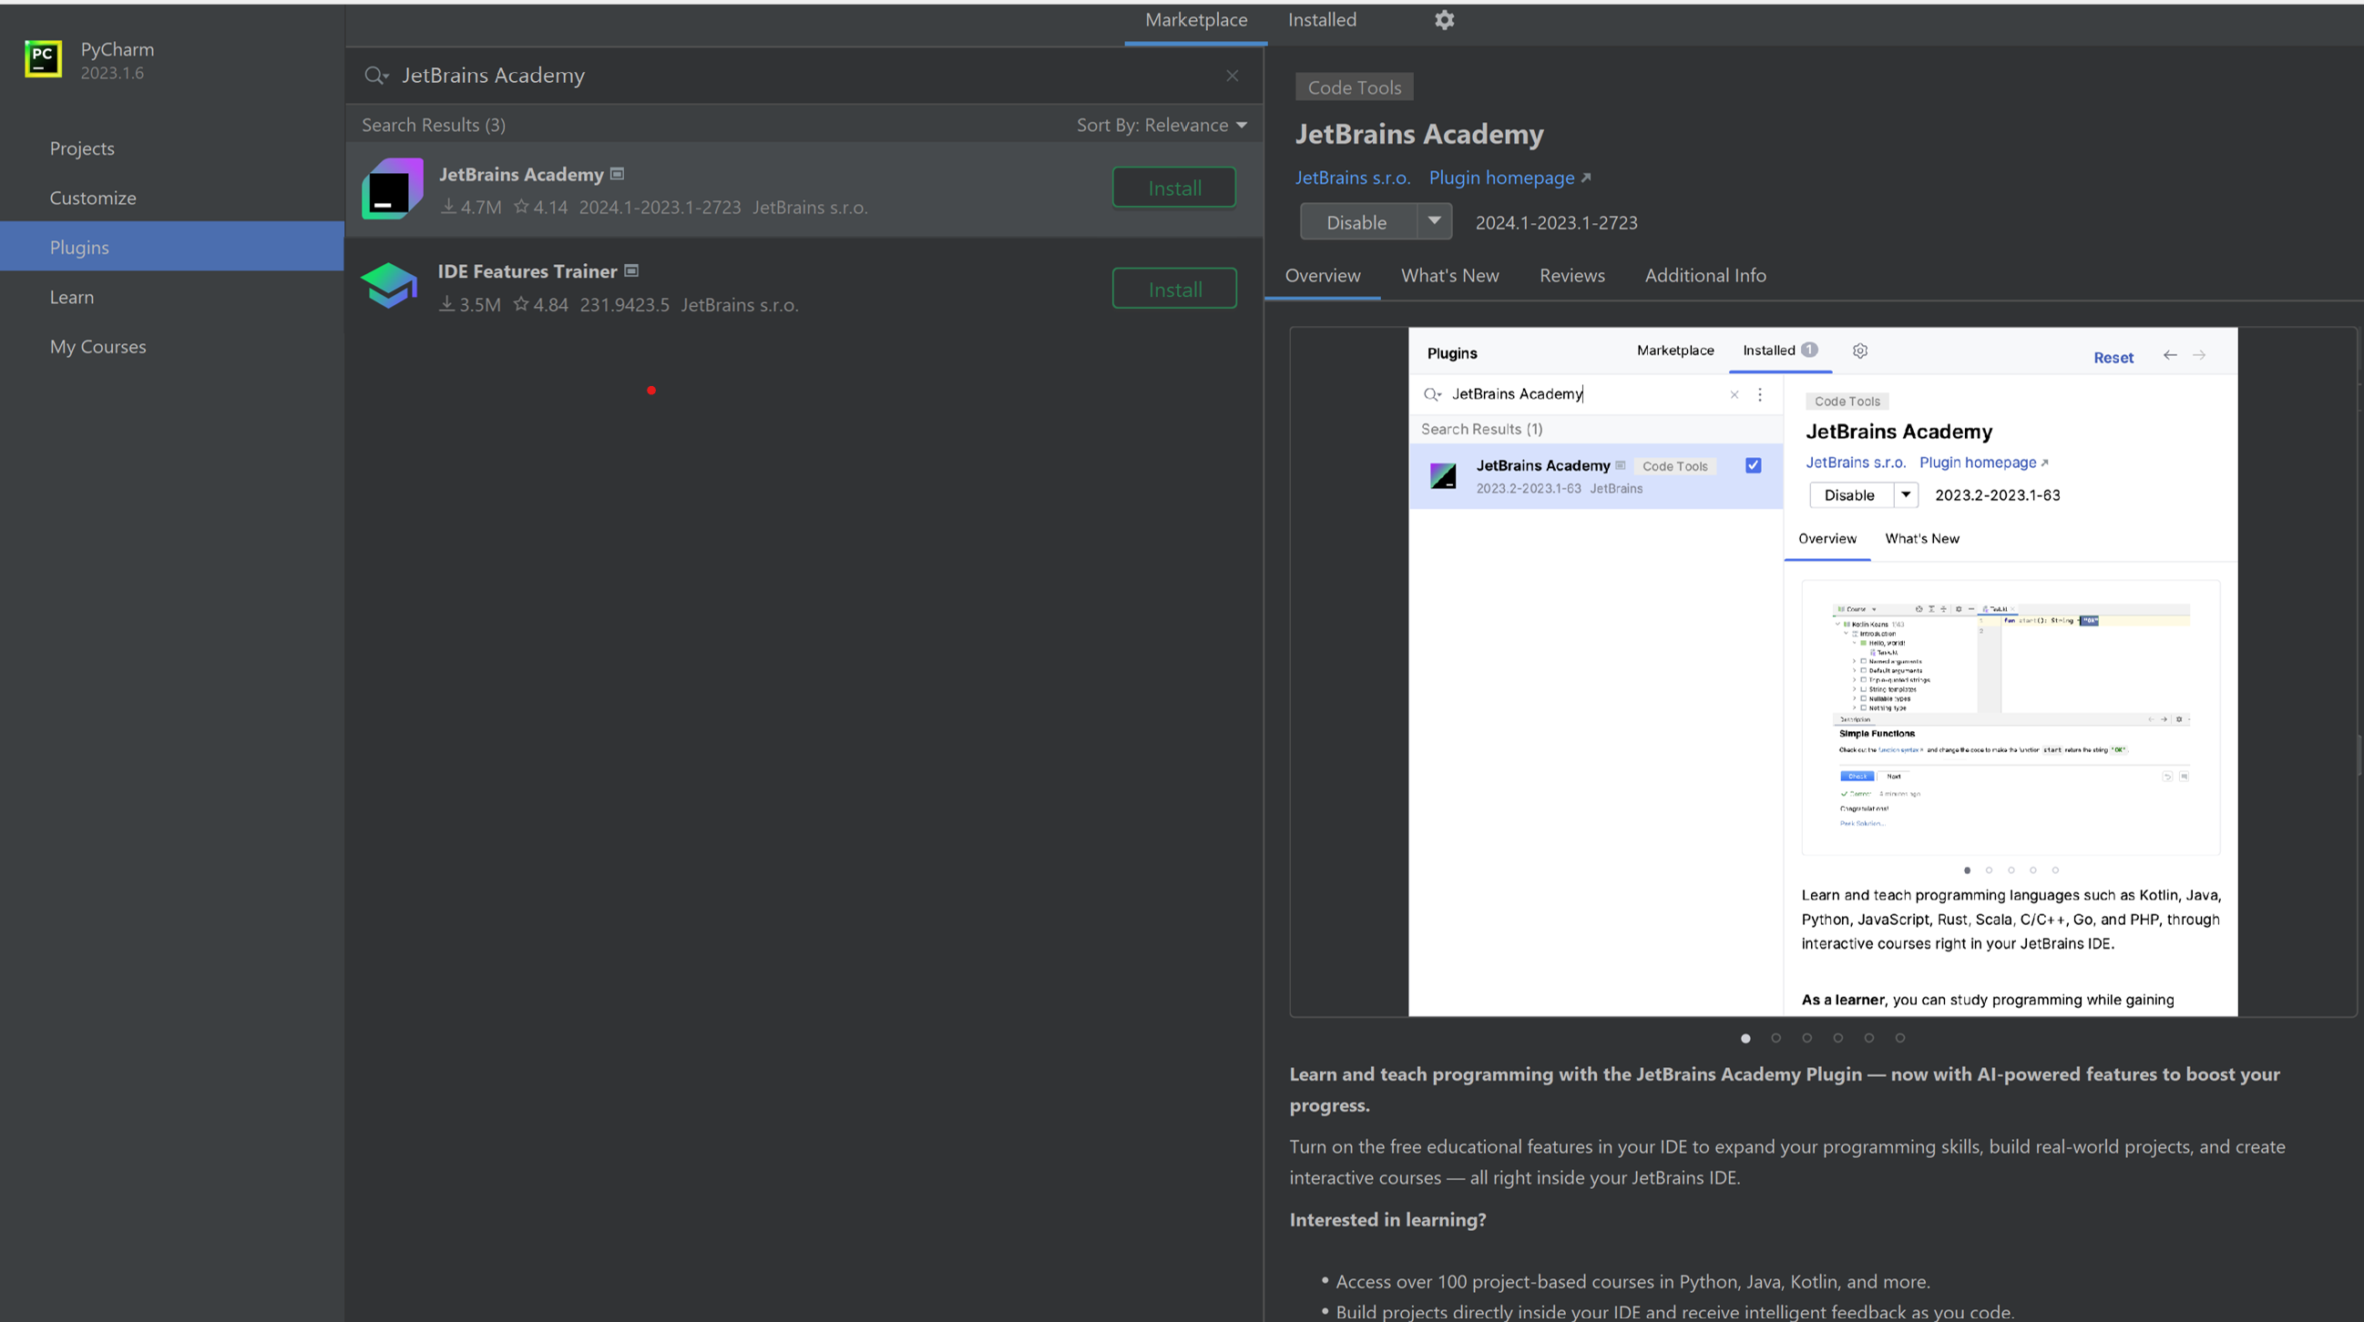Switch to the Marketplace tab
2364x1322 pixels.
pyautogui.click(x=1196, y=20)
